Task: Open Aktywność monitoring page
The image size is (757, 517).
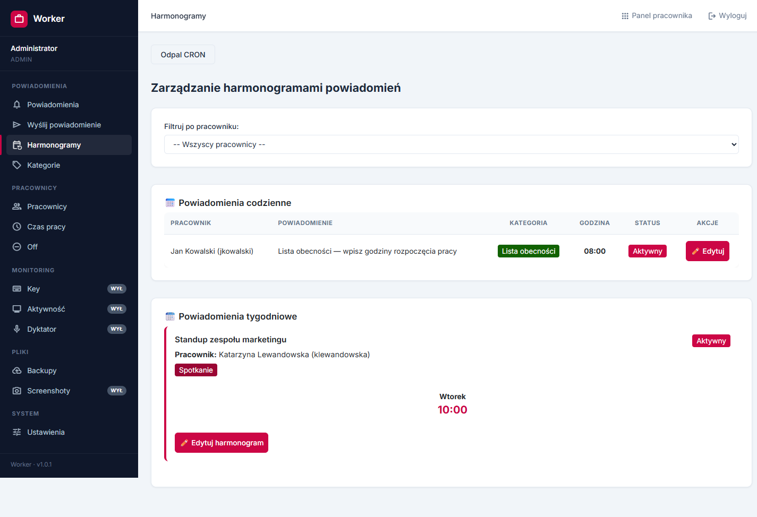Action: tap(69, 309)
